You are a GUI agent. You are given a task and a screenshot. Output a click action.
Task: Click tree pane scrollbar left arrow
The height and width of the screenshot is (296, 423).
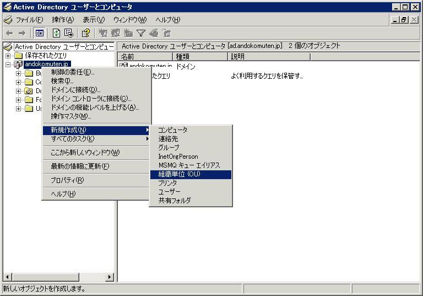7,277
